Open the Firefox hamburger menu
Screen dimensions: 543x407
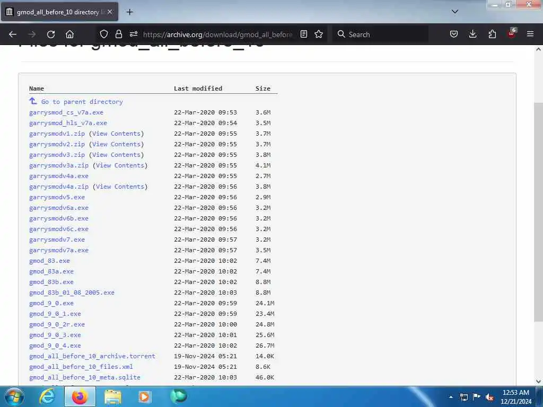click(x=530, y=34)
